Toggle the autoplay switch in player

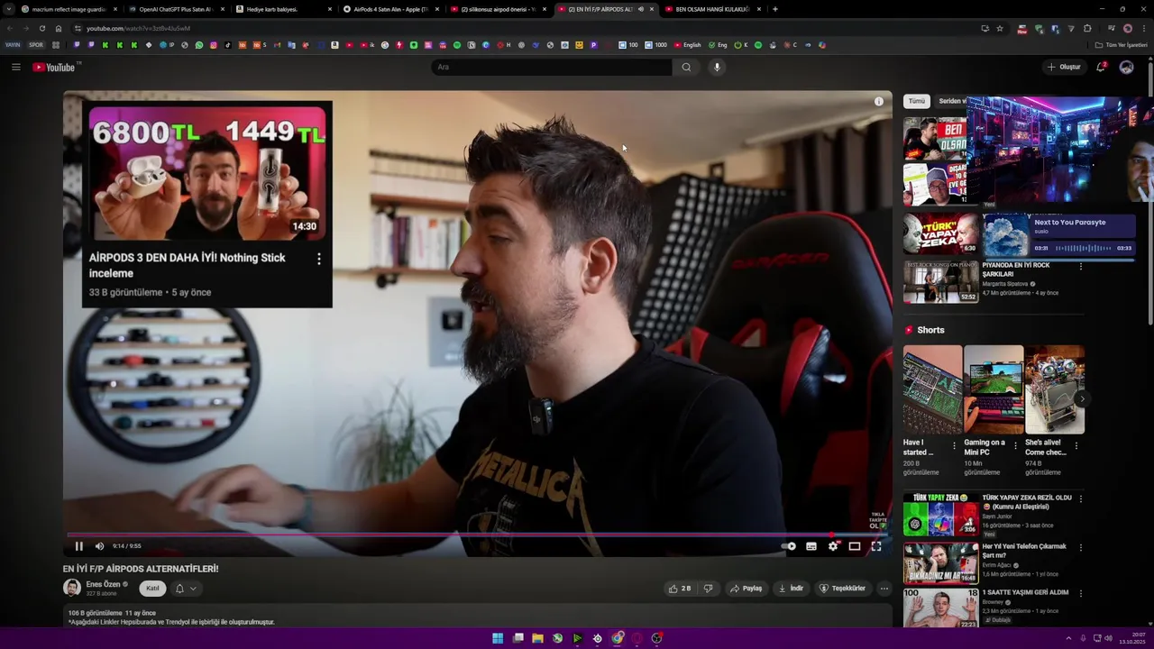coord(790,546)
